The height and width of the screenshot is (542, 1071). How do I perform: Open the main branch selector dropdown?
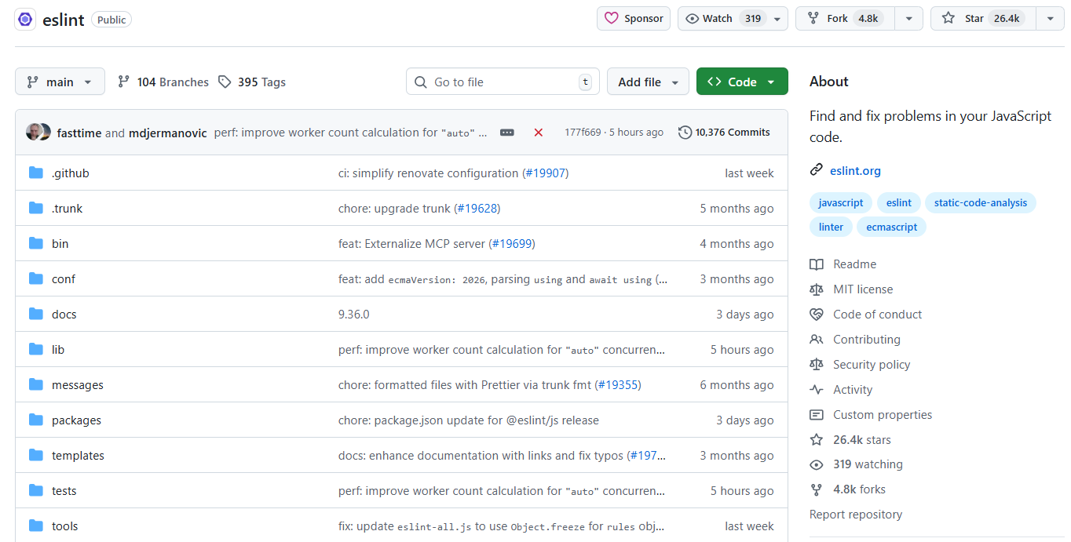click(60, 82)
